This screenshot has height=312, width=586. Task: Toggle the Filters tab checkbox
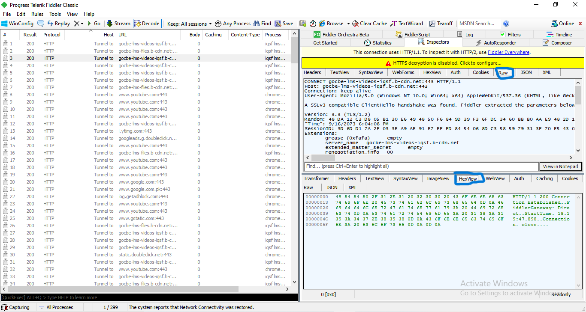click(503, 35)
